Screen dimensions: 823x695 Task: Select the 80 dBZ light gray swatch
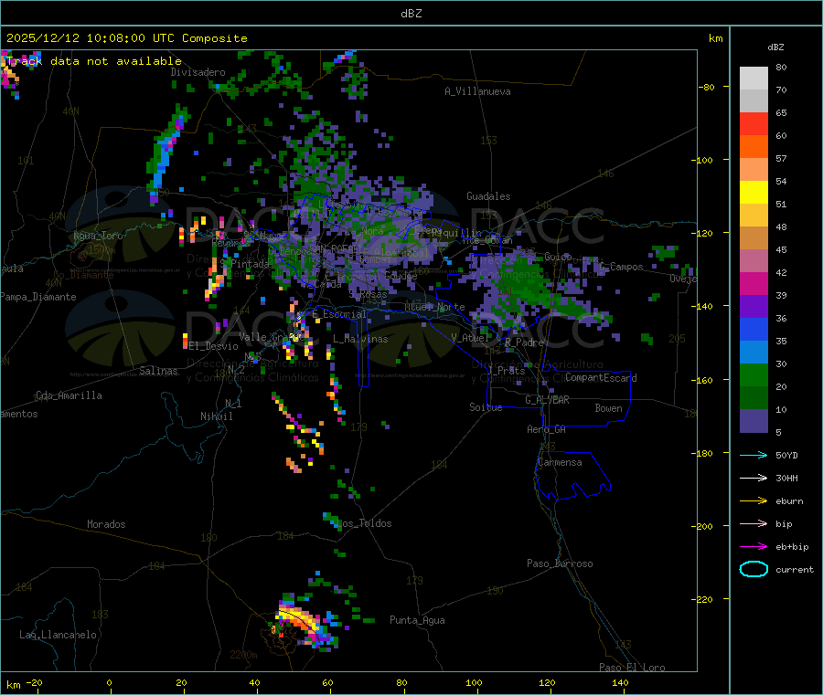point(754,79)
